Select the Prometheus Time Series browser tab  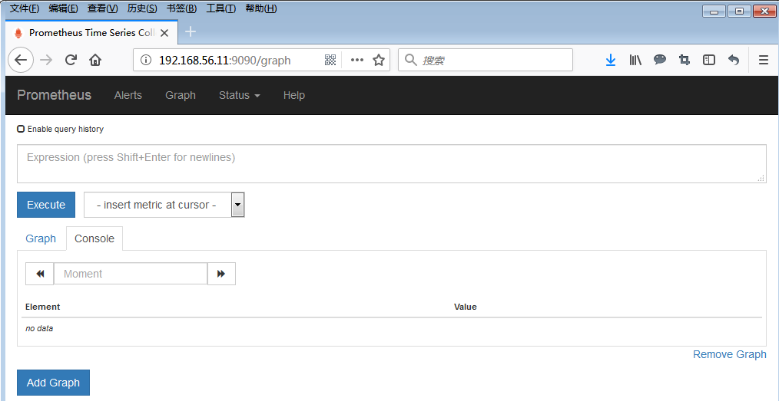[x=91, y=33]
